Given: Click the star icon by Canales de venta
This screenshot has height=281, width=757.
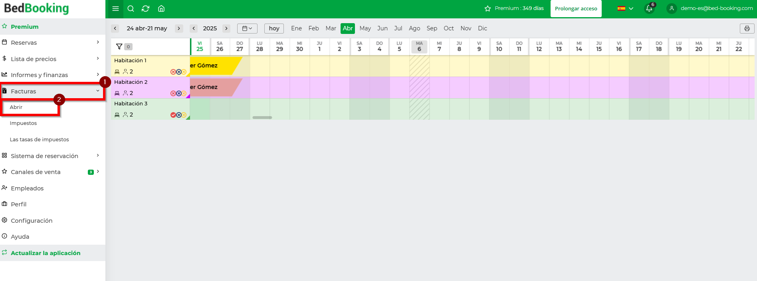Looking at the screenshot, I should 4,172.
